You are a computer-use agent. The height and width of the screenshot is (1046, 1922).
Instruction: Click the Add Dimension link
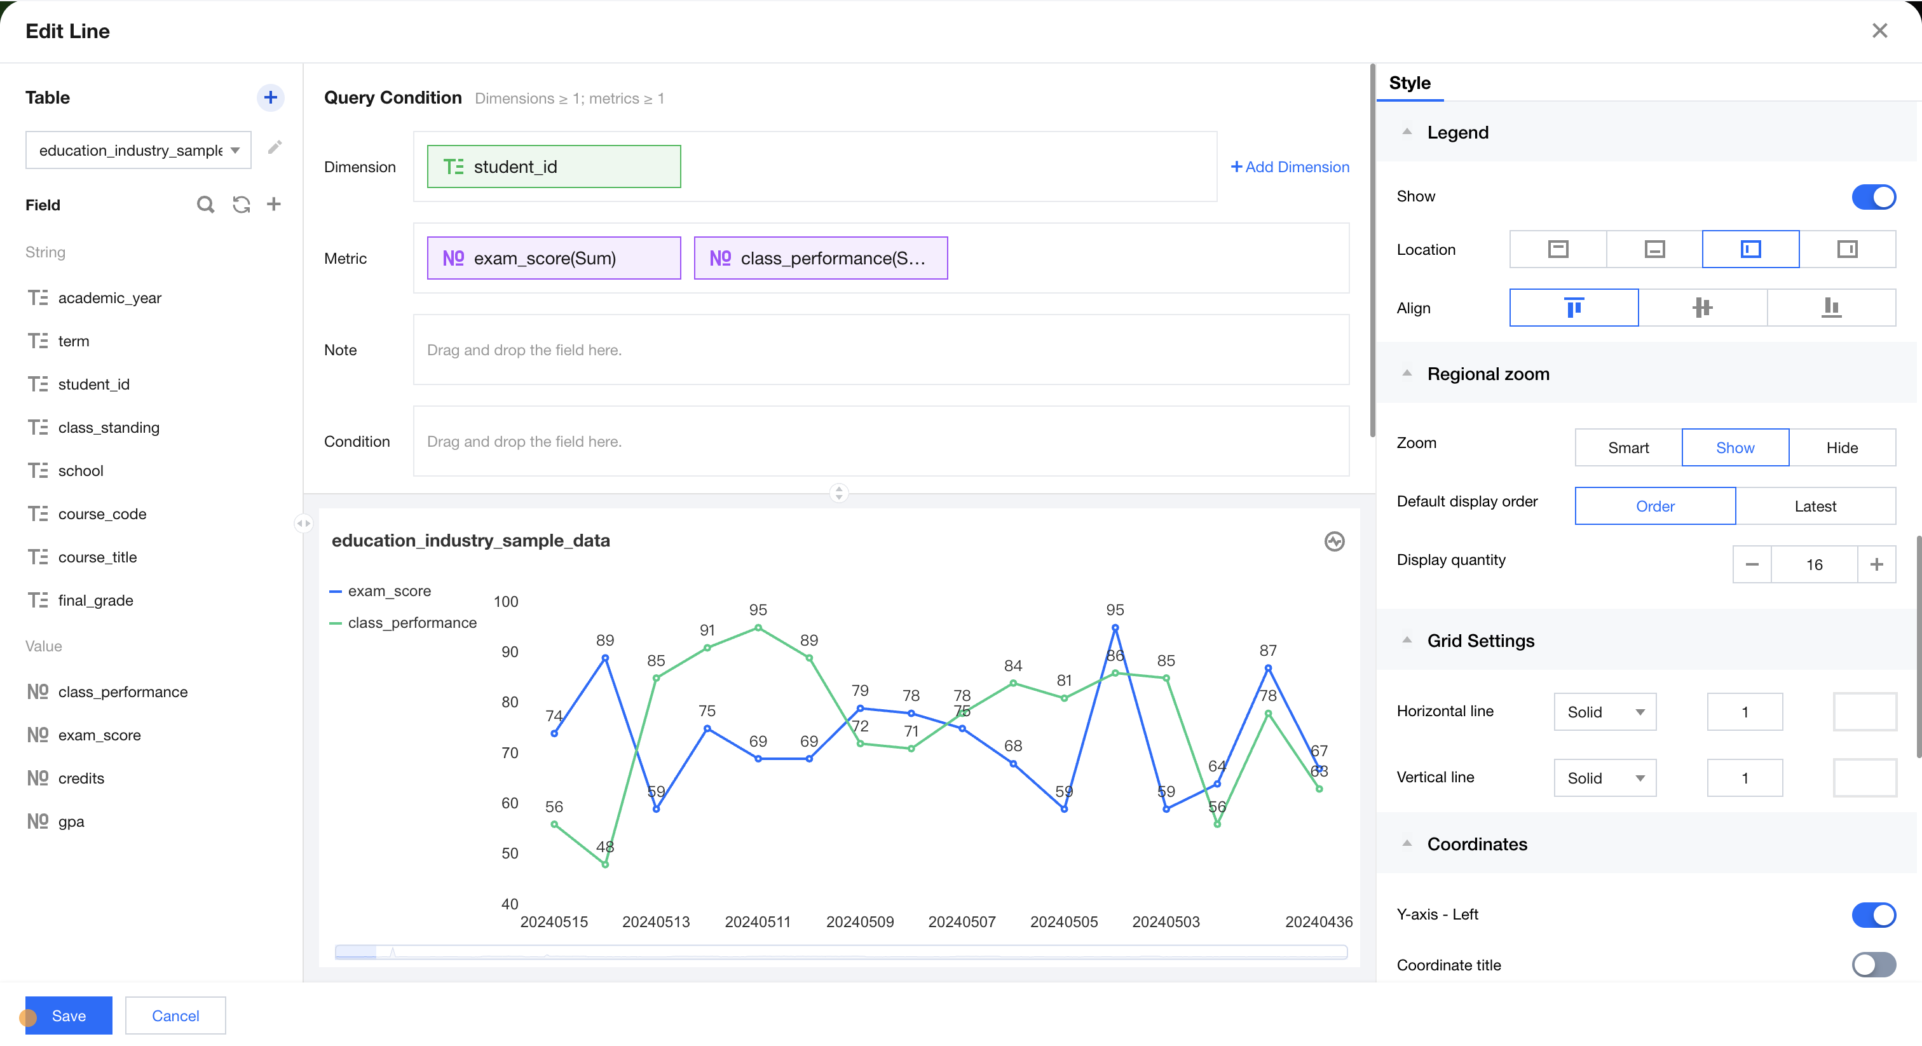coord(1290,167)
